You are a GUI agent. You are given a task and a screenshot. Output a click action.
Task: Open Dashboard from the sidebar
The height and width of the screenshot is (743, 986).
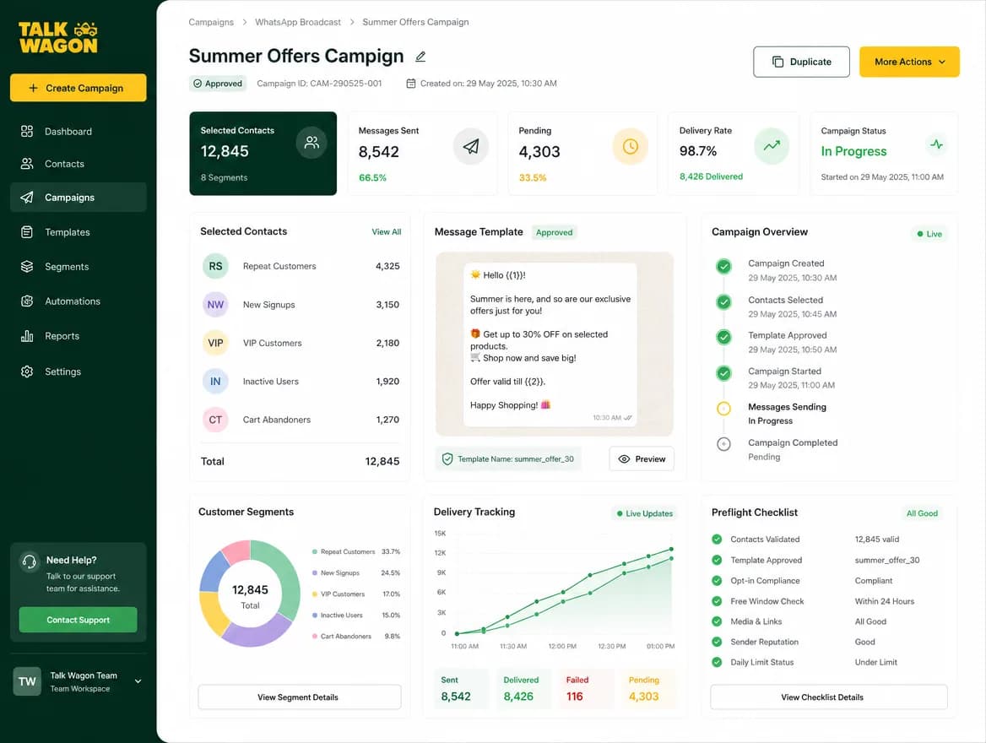(x=78, y=132)
